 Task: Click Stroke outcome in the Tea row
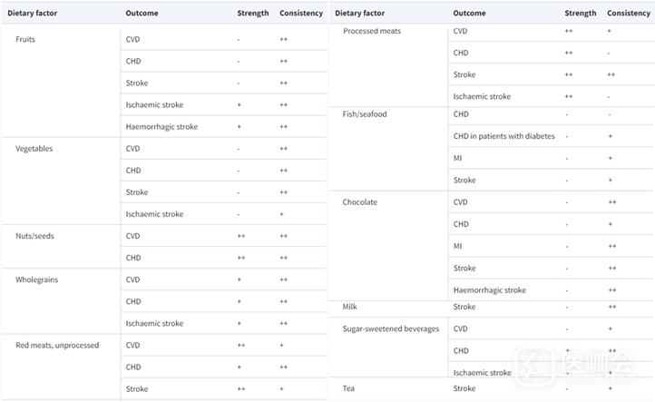point(464,388)
